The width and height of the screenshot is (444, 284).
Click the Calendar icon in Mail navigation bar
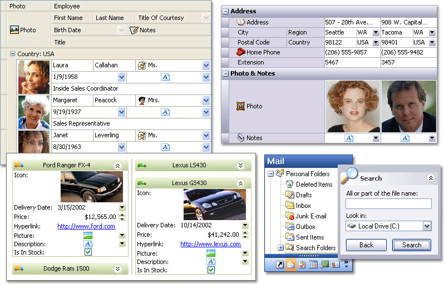point(313,265)
